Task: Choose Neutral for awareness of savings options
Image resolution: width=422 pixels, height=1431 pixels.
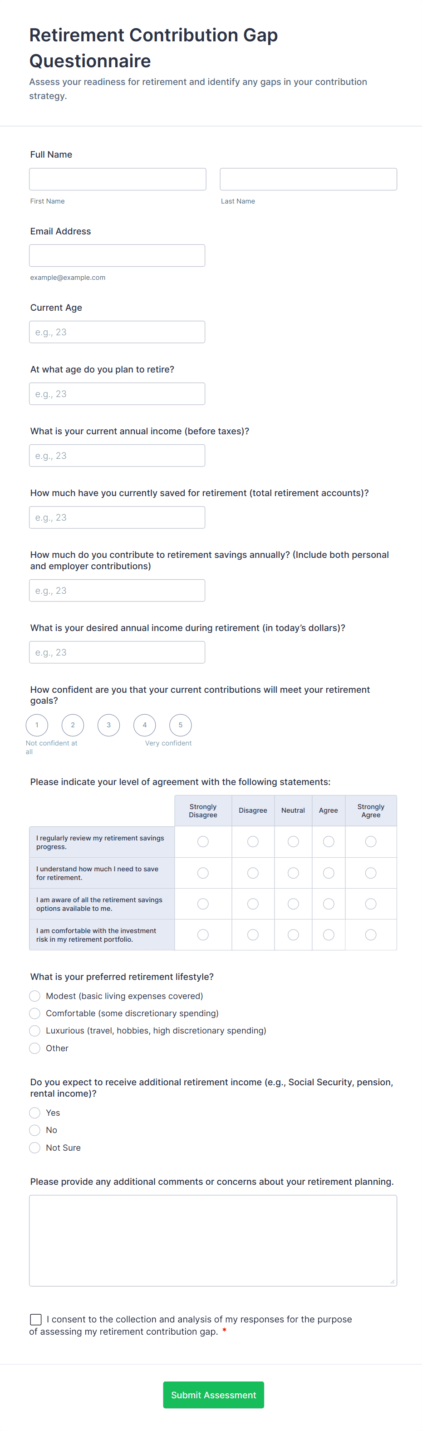Action: 293,904
